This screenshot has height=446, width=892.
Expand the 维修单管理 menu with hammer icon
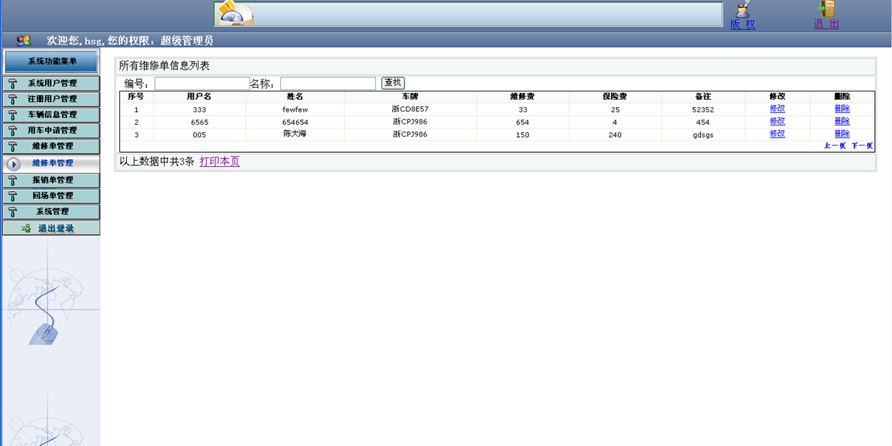point(51,146)
